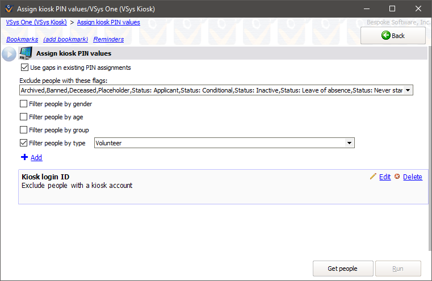Viewport: 432px width, 281px height.
Task: Click the red Delete circle icon
Action: click(397, 177)
